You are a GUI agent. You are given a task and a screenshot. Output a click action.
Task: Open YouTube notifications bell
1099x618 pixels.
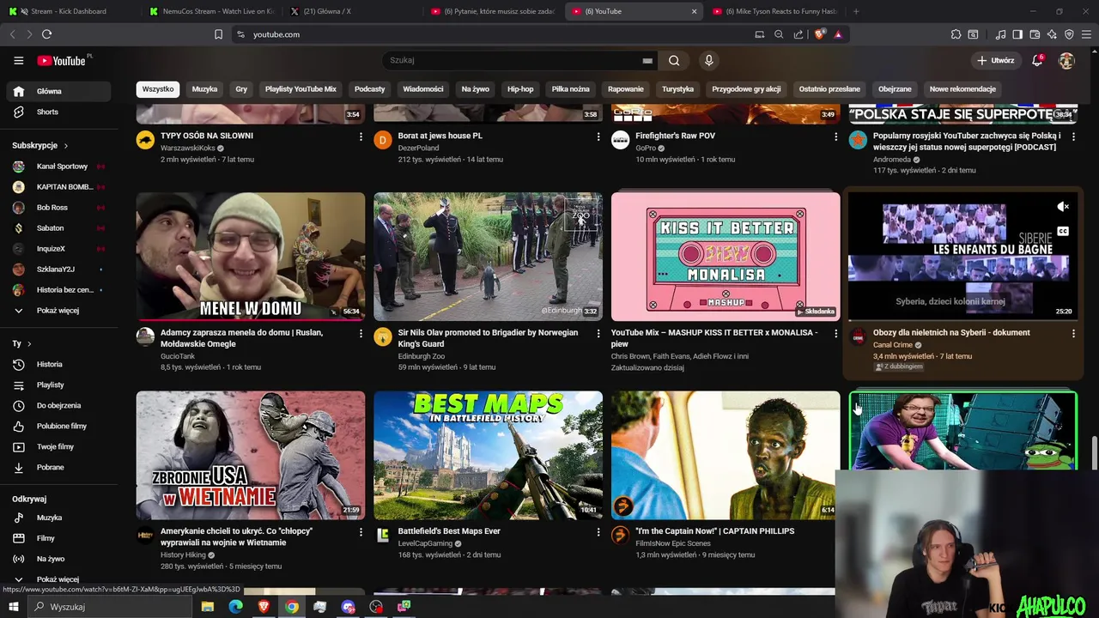point(1037,60)
